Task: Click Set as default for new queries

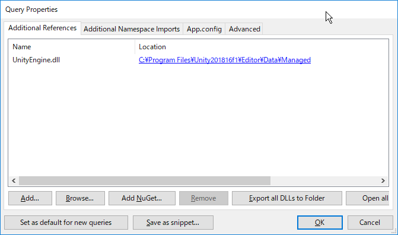Action: click(66, 223)
